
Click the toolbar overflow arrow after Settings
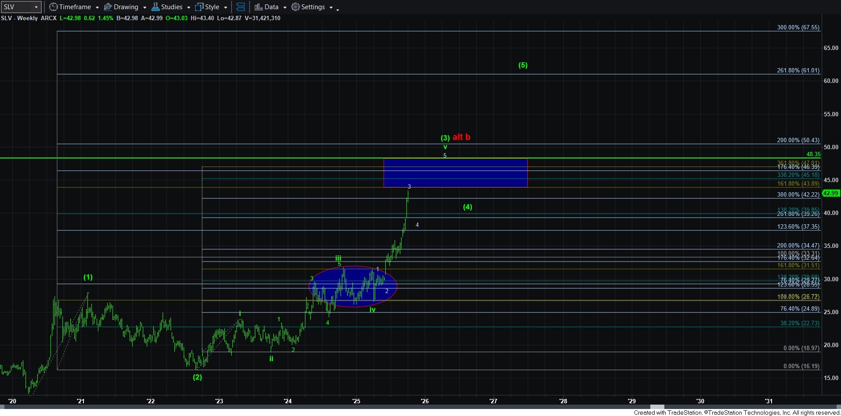coord(337,9)
